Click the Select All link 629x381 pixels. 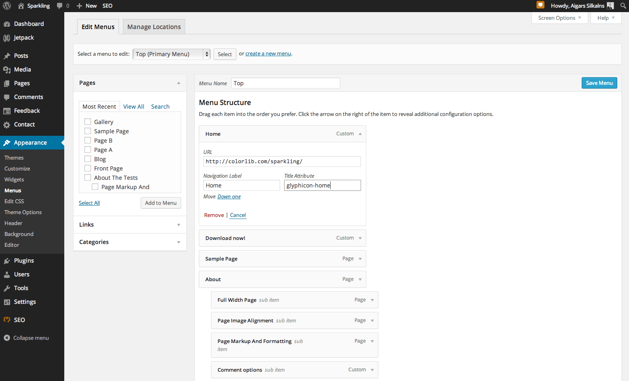coord(89,203)
